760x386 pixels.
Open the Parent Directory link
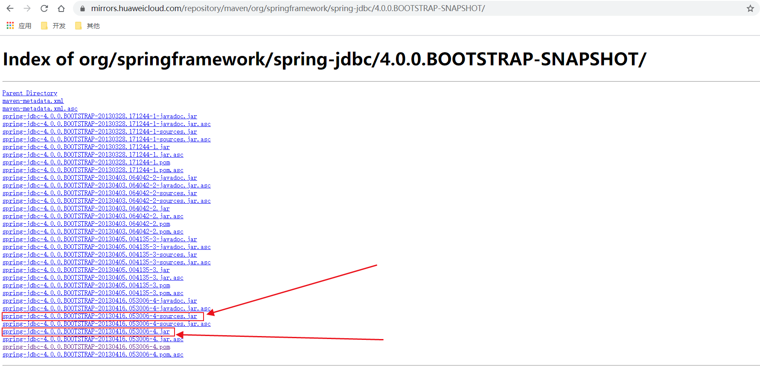click(30, 93)
